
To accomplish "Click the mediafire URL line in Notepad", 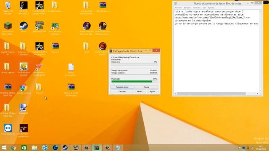I will click(212, 18).
